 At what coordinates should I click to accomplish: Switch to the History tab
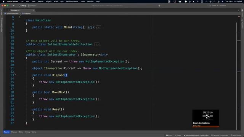27,132
